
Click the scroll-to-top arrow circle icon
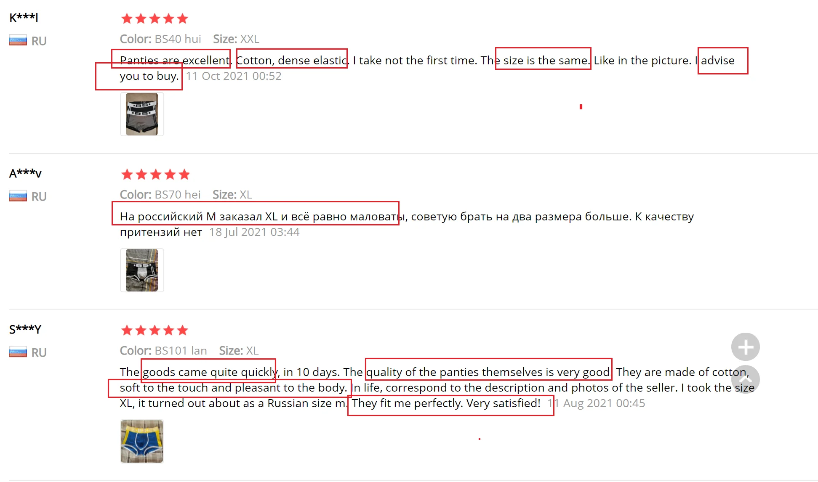point(745,380)
